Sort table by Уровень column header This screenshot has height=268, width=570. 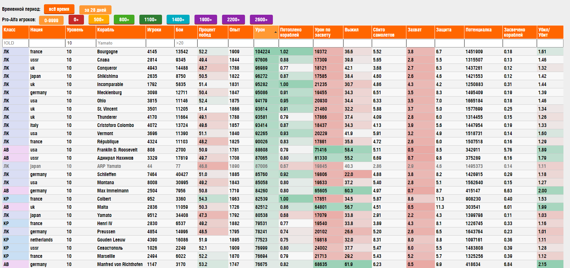[81, 32]
